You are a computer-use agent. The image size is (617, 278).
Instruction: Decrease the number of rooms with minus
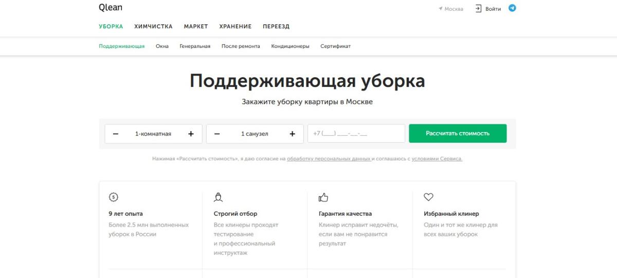tap(116, 134)
